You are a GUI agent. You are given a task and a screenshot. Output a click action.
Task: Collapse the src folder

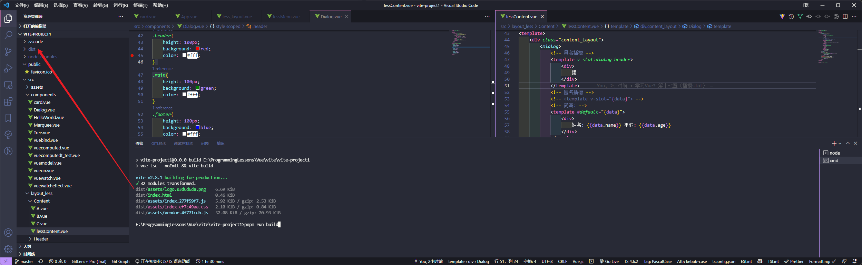tap(31, 79)
